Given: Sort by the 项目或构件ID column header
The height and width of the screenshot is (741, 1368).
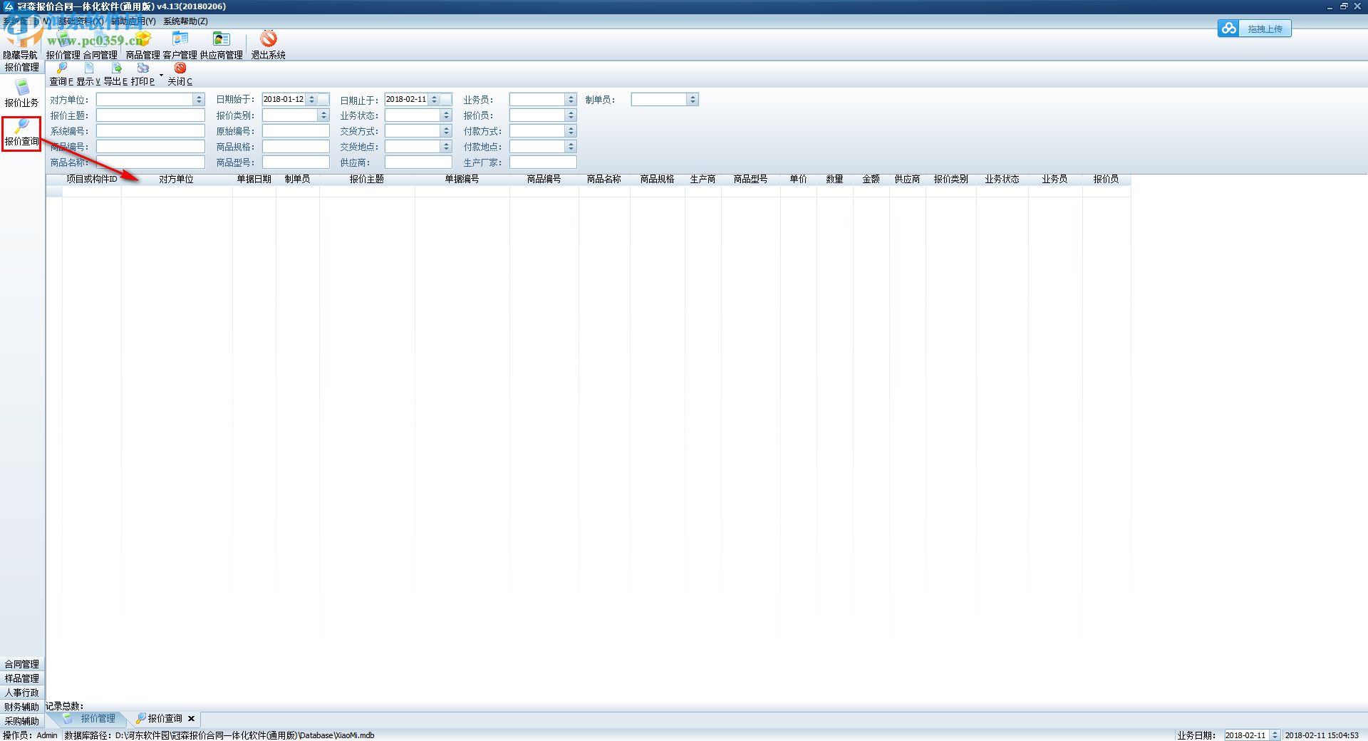Looking at the screenshot, I should (x=92, y=180).
